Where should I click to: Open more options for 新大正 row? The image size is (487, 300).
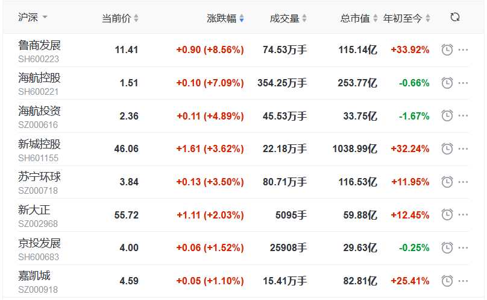(x=463, y=215)
